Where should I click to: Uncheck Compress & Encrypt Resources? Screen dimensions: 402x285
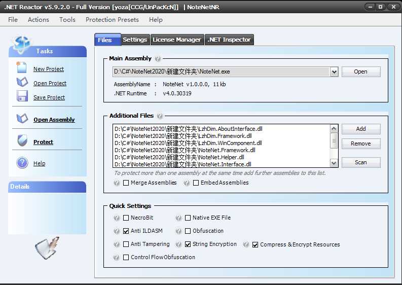tap(255, 245)
